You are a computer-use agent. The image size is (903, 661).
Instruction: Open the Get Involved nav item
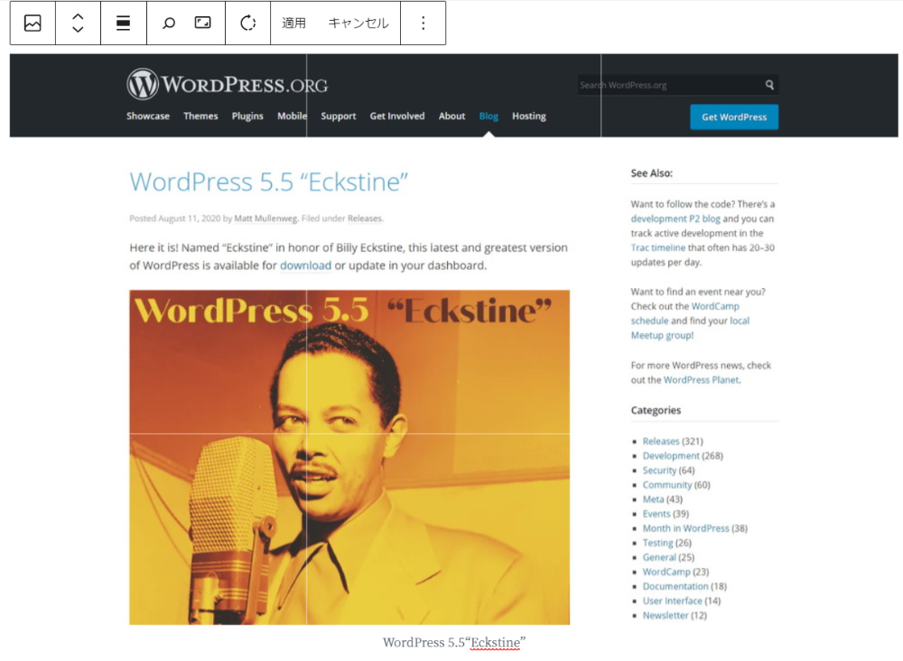click(x=397, y=116)
